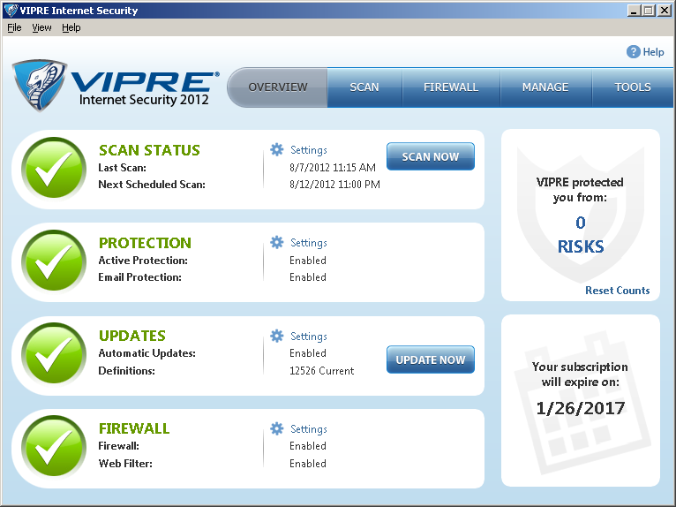Click the blue Help question mark icon

click(x=633, y=52)
